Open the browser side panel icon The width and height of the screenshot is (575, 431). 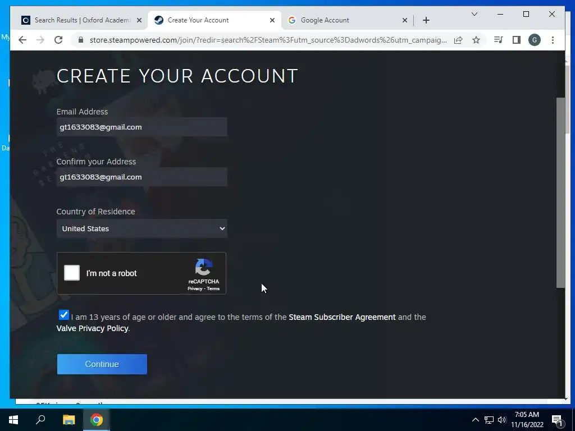point(517,40)
